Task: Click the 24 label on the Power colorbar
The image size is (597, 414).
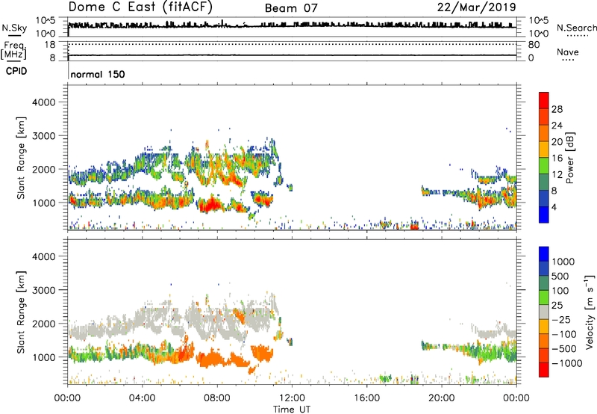Action: 557,126
